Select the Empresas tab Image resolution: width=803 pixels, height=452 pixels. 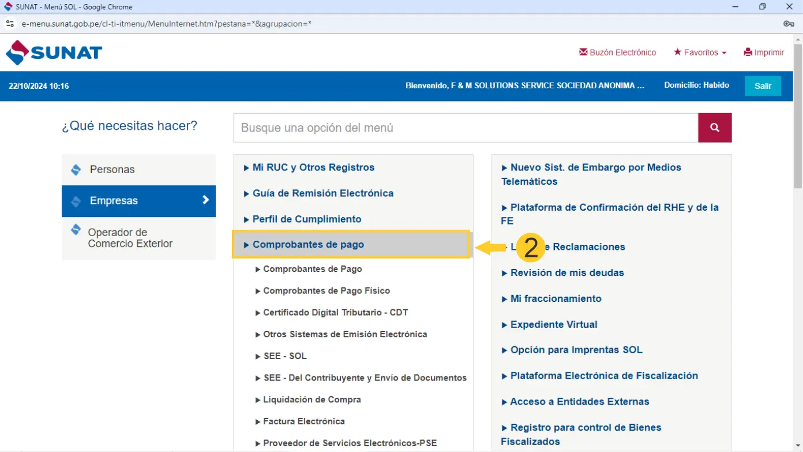coord(138,201)
